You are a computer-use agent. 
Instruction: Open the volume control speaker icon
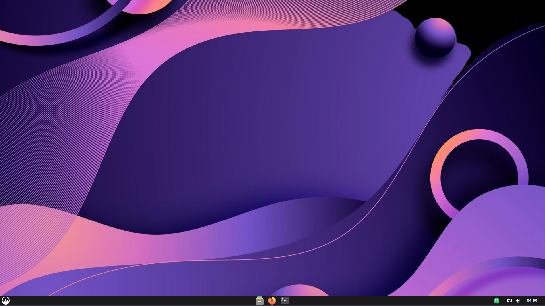[x=517, y=301]
